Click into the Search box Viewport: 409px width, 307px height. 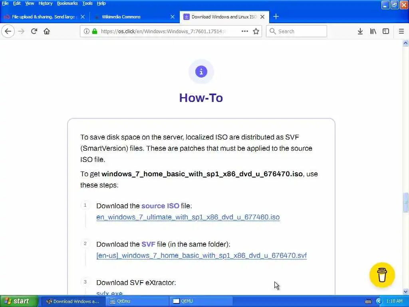[296, 31]
